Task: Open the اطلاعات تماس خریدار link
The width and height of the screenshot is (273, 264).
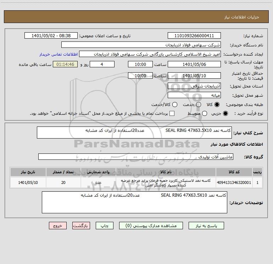Action: [x=58, y=54]
